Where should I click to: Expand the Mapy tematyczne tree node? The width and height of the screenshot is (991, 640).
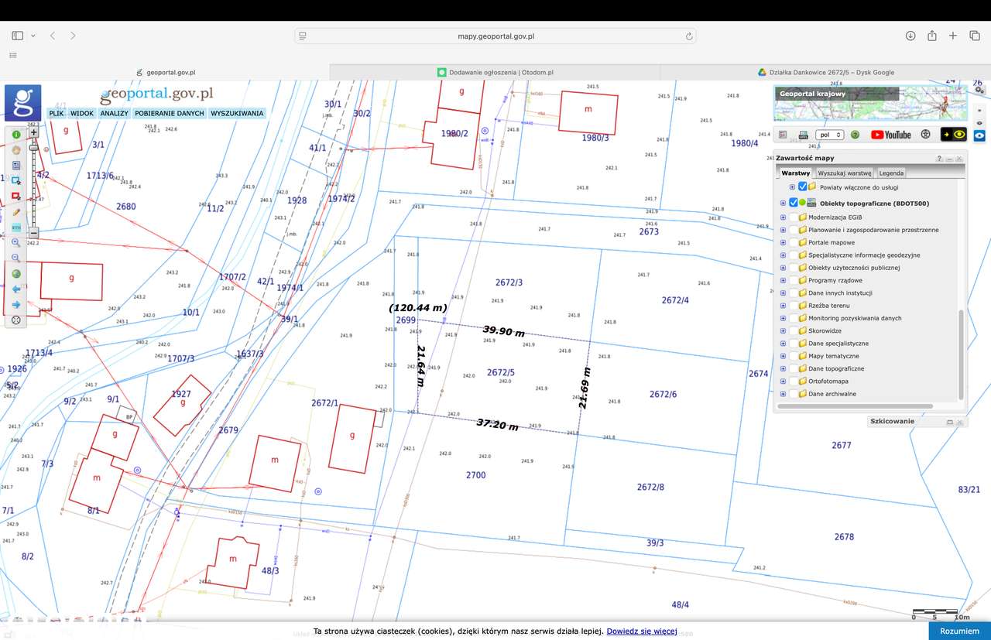[783, 356]
